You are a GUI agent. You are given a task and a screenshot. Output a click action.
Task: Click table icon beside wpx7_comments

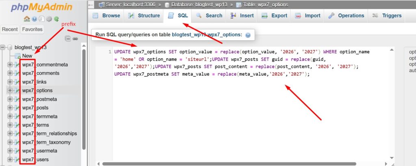17,73
